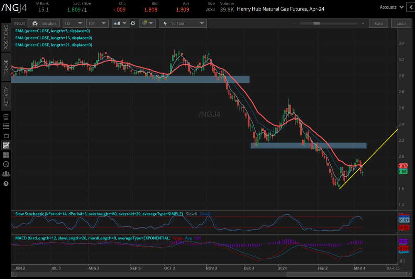This screenshot has width=415, height=279.
Task: Open the No Tool drawing selector
Action: (x=182, y=24)
